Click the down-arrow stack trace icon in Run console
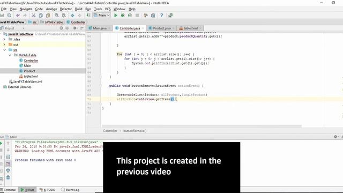343x193 pixels. pos(8,150)
